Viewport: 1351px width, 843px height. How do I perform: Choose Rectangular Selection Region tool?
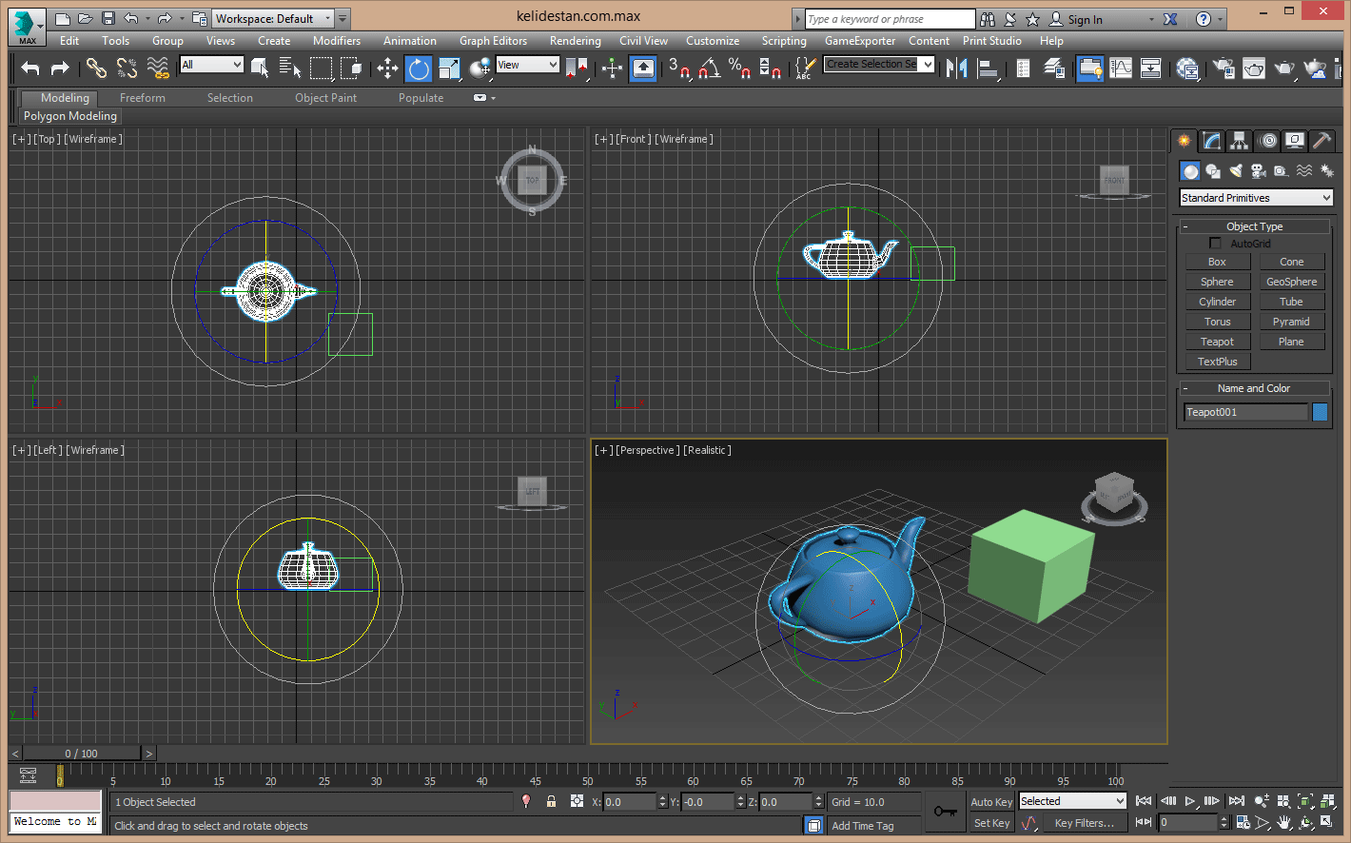(322, 68)
